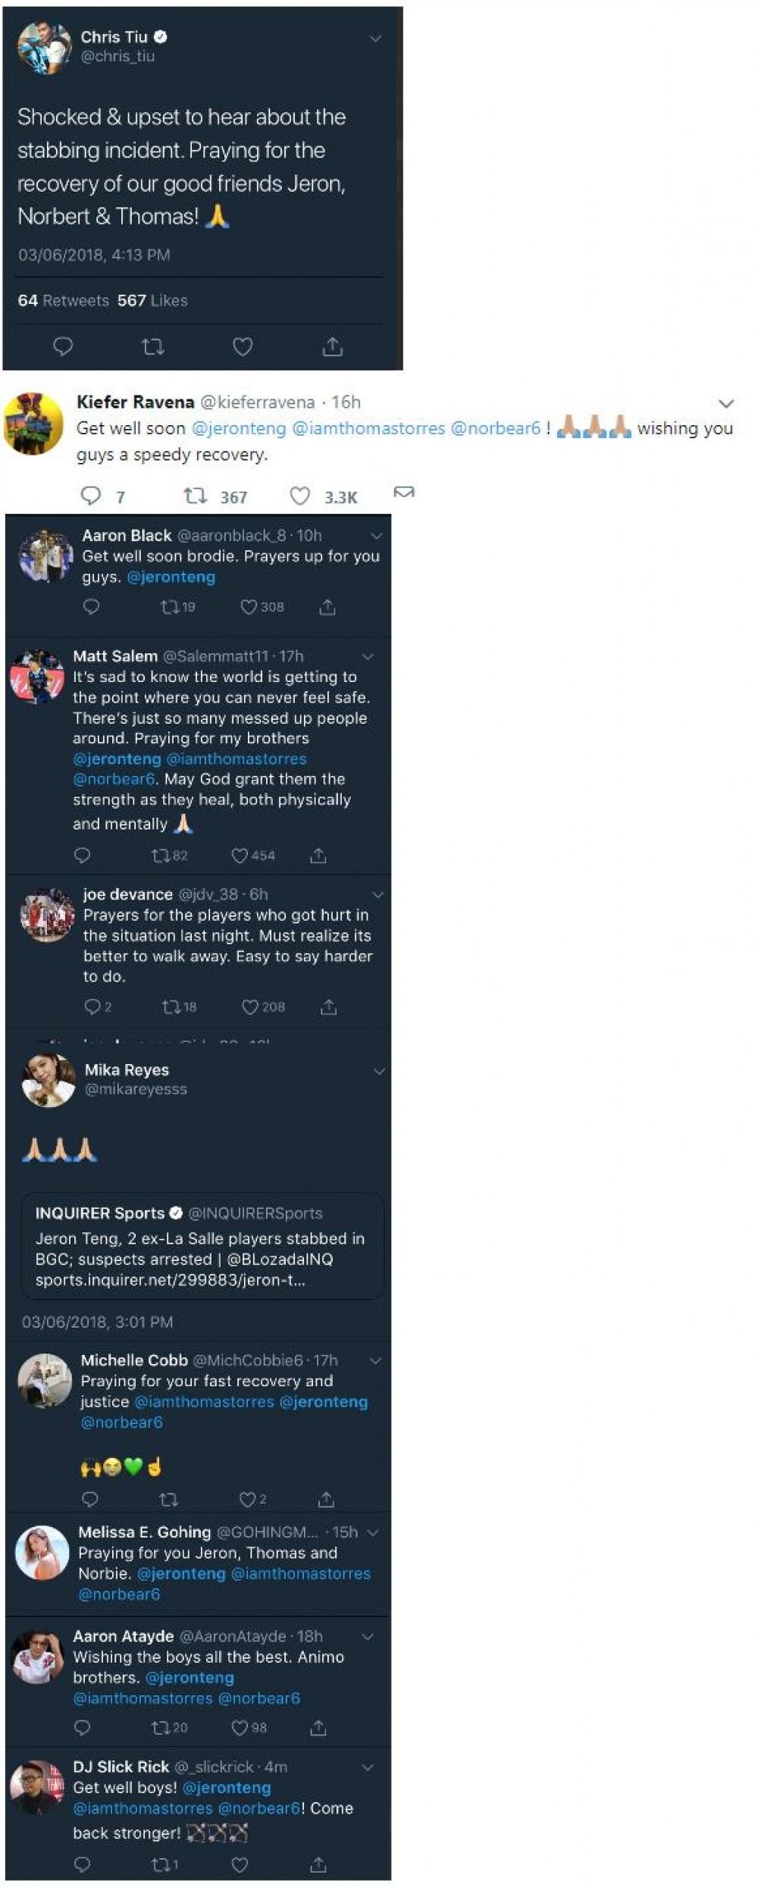
Task: Reply to joe devance's tweet
Action: pyautogui.click(x=92, y=1006)
